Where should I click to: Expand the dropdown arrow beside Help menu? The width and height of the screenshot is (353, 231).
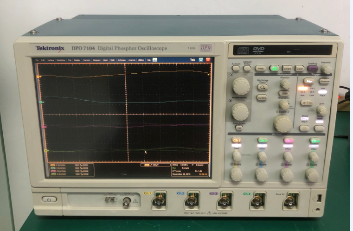pos(154,60)
